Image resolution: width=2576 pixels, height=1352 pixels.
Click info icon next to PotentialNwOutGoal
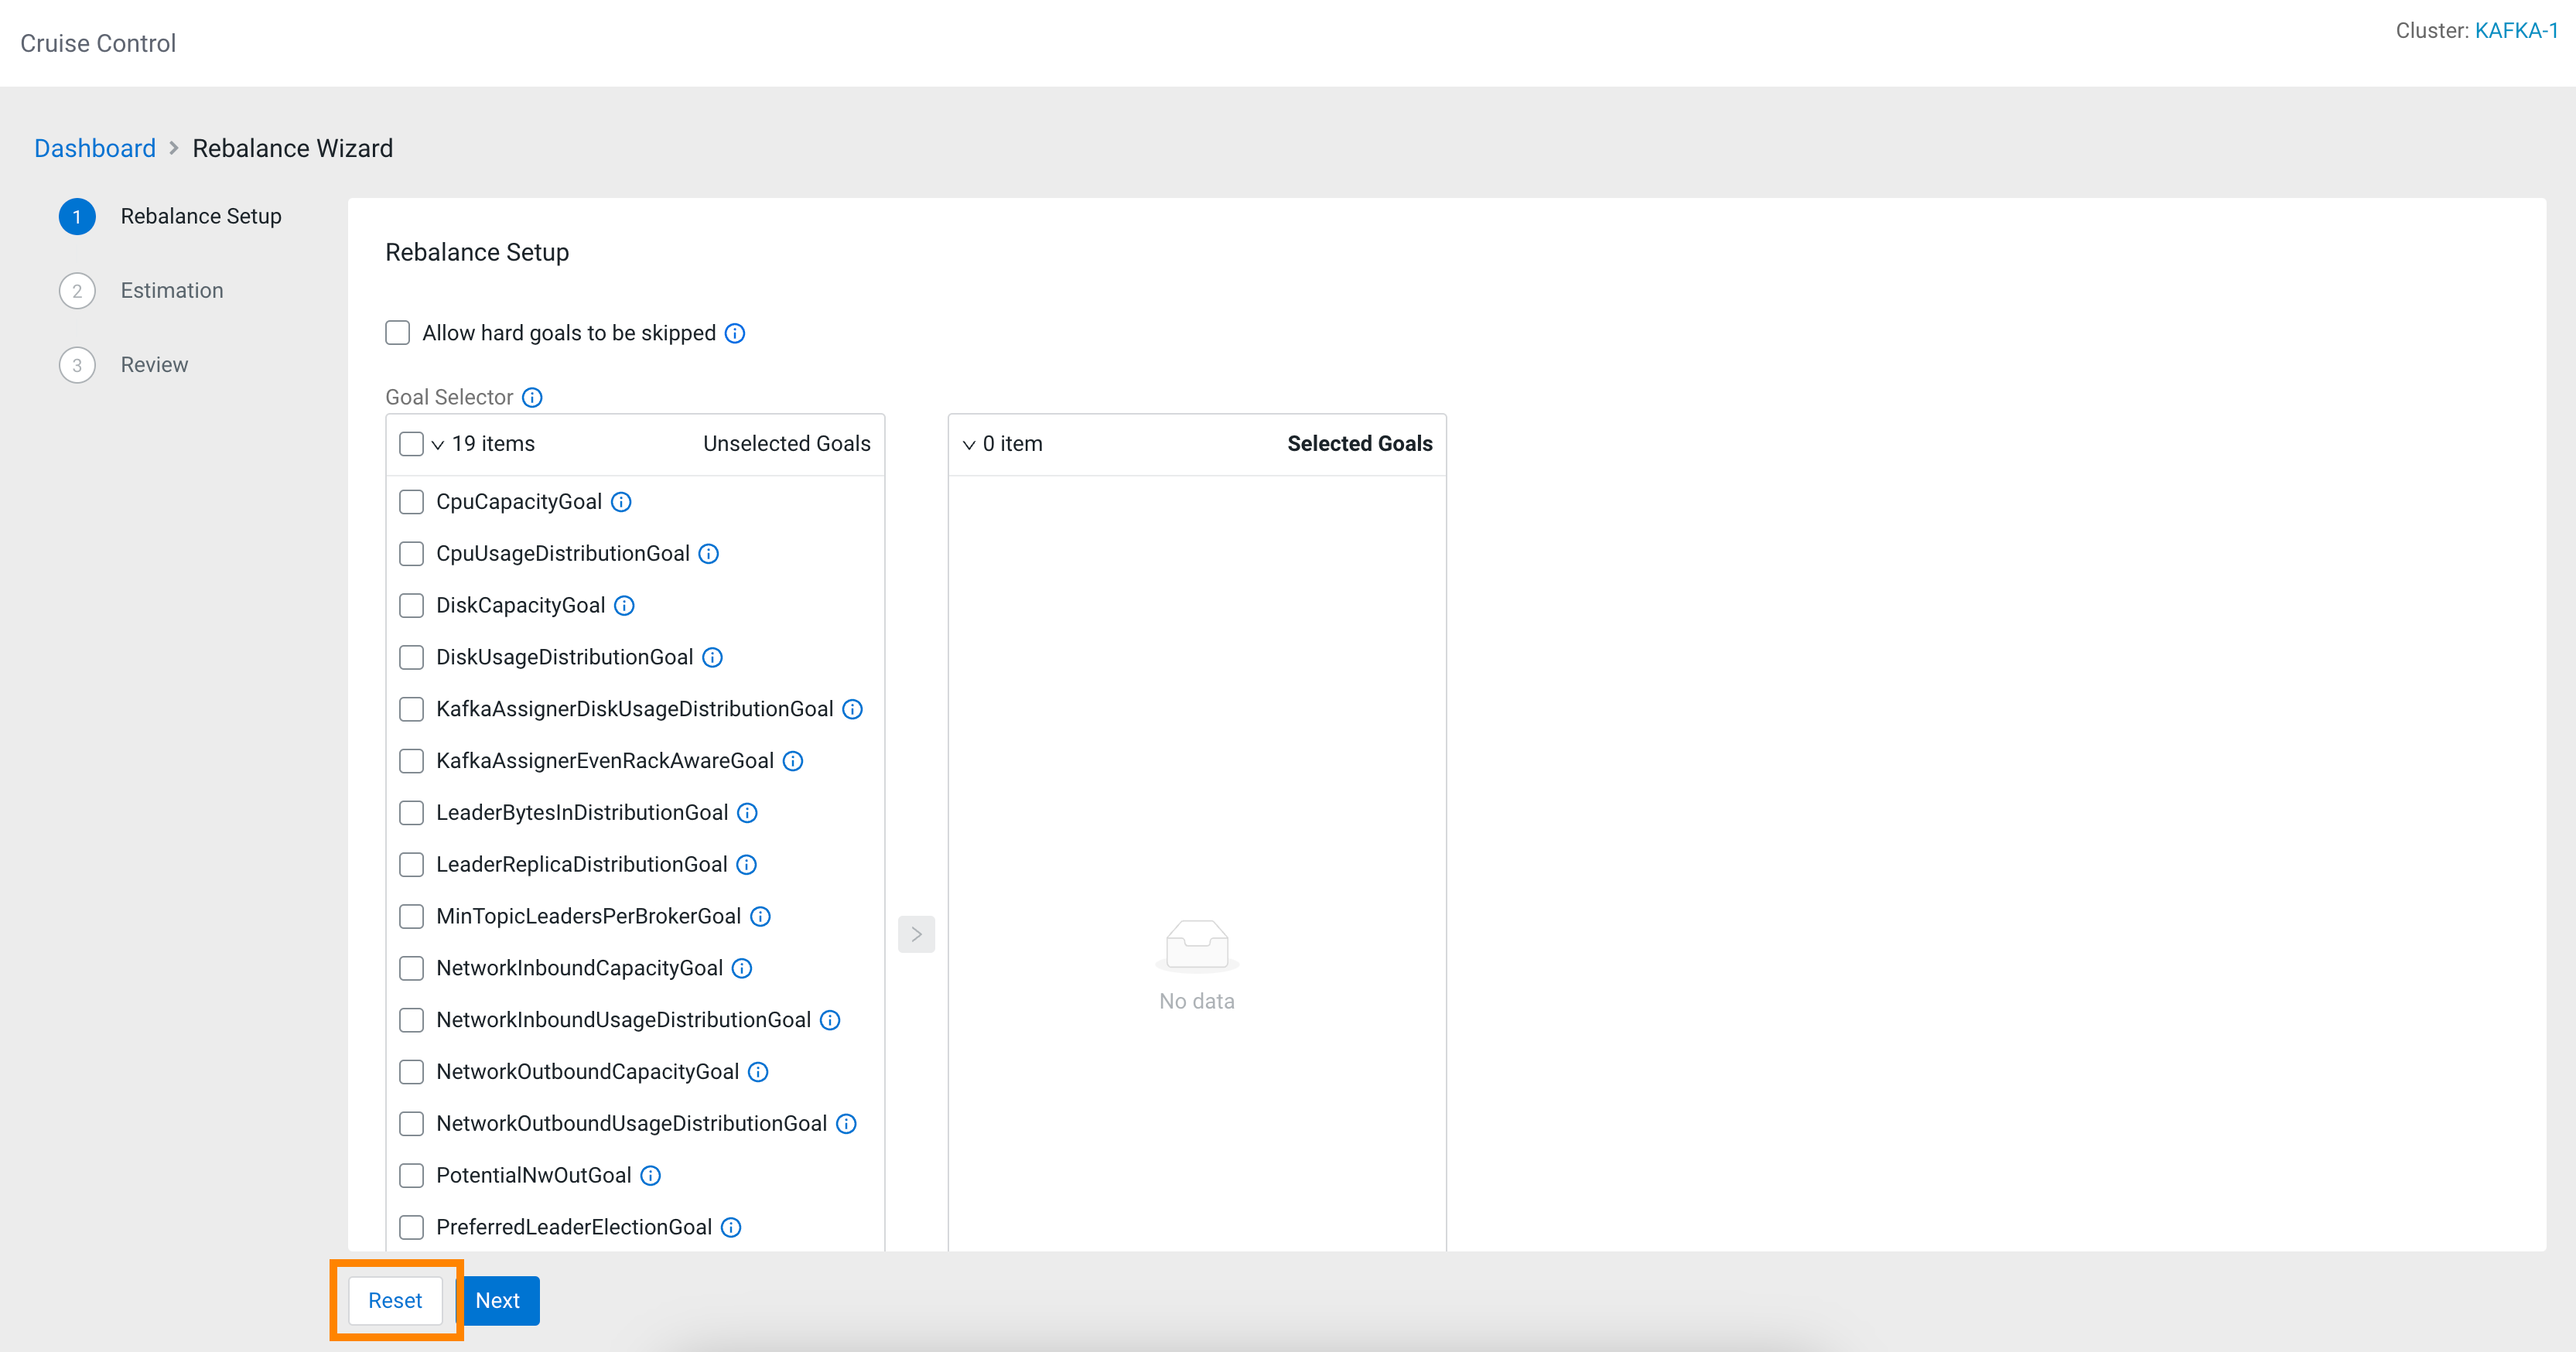(650, 1175)
